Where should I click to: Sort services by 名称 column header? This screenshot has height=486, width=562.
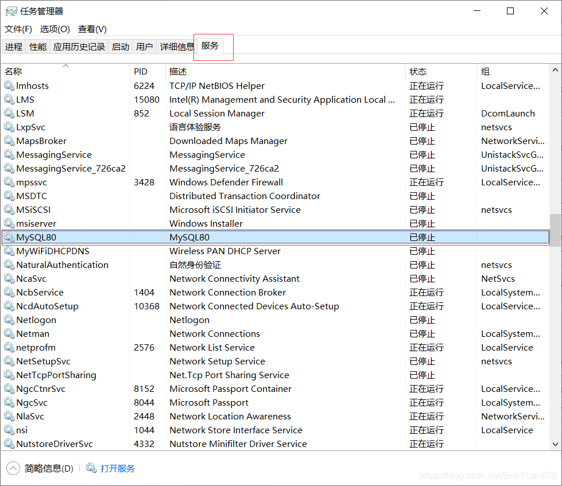tap(66, 71)
